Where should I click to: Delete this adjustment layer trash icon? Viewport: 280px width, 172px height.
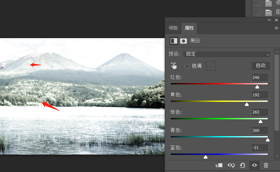click(x=266, y=165)
